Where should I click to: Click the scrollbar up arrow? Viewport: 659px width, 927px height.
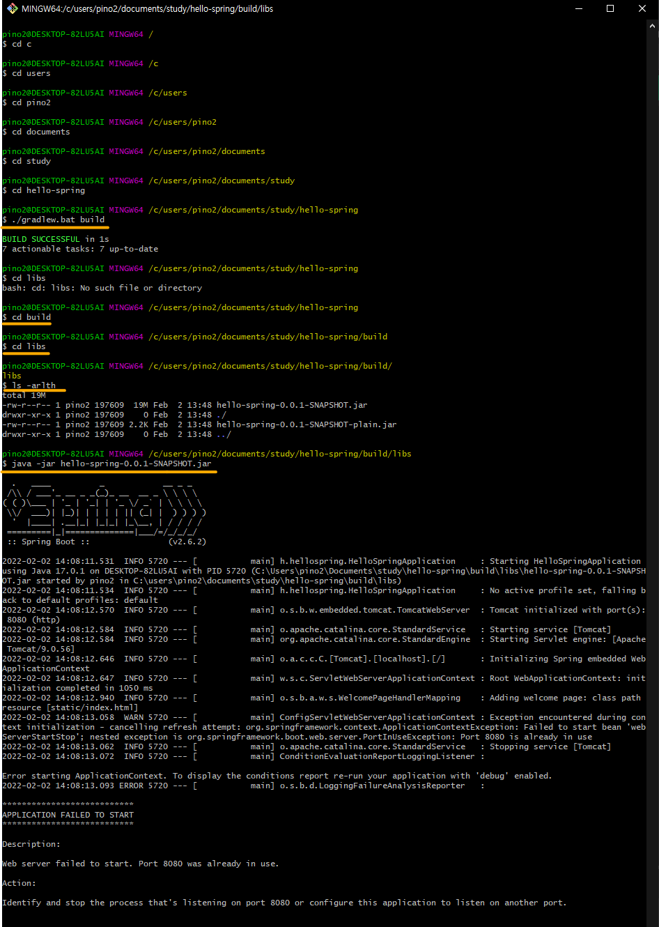point(653,26)
